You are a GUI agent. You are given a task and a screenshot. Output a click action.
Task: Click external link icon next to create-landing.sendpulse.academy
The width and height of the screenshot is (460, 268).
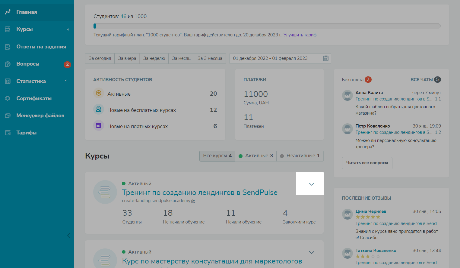(193, 201)
